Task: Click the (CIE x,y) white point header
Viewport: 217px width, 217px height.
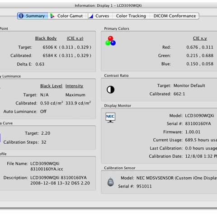Action: coord(75,38)
